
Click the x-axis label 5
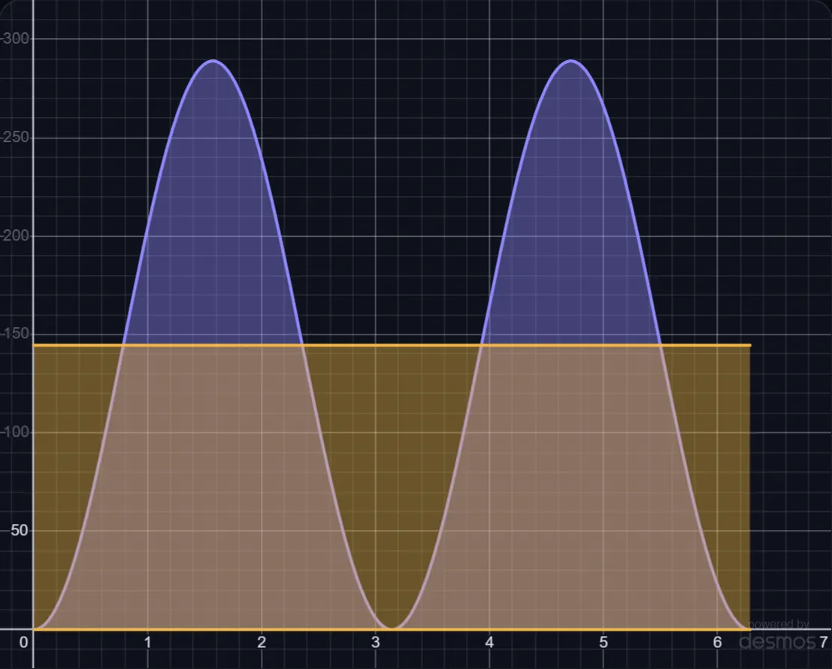[x=604, y=643]
